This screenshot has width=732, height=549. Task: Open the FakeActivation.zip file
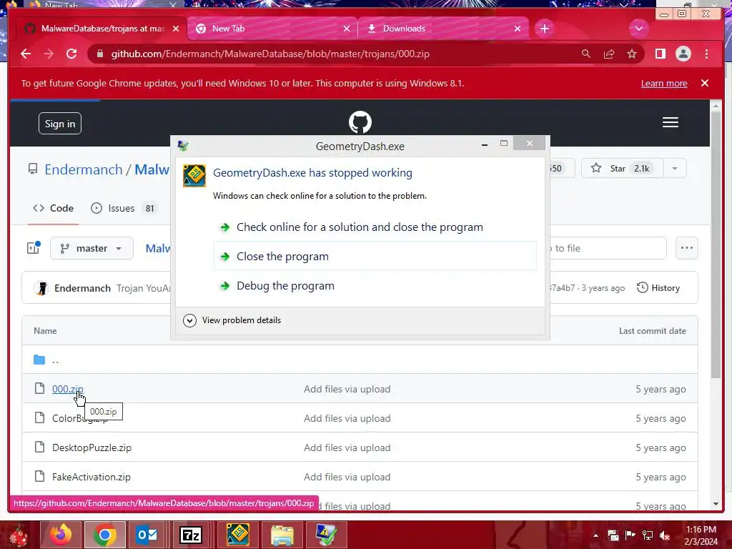click(91, 477)
